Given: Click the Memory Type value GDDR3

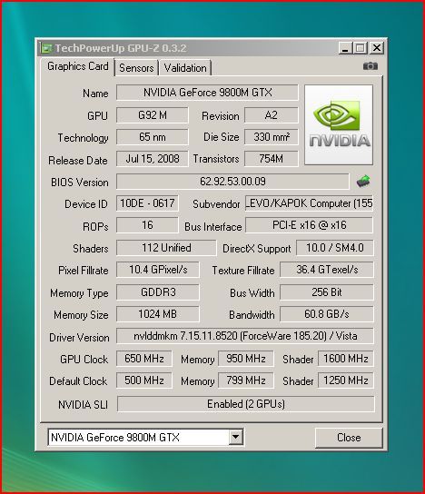Looking at the screenshot, I should (x=158, y=292).
